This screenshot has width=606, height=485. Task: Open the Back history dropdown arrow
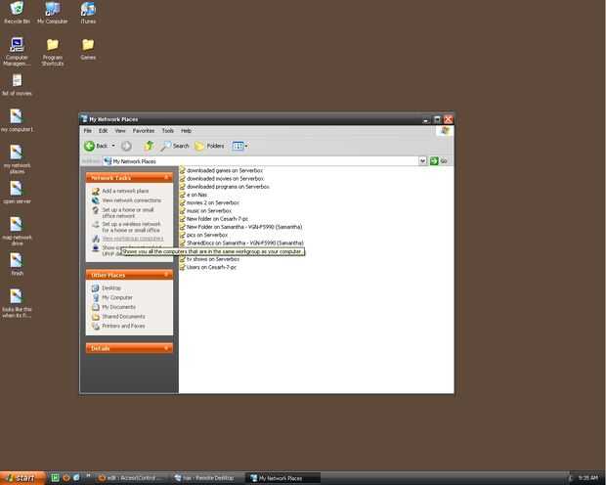pos(113,146)
